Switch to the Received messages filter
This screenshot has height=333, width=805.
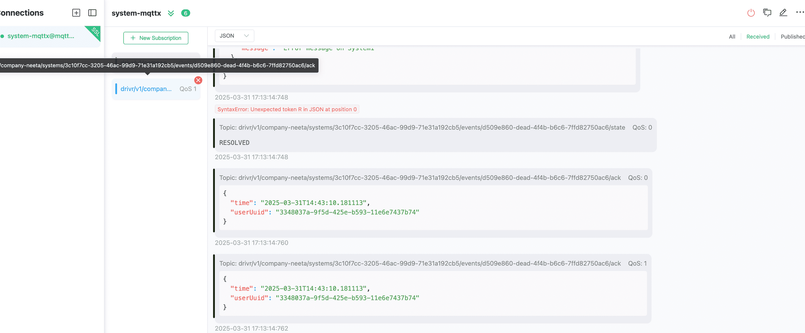758,37
